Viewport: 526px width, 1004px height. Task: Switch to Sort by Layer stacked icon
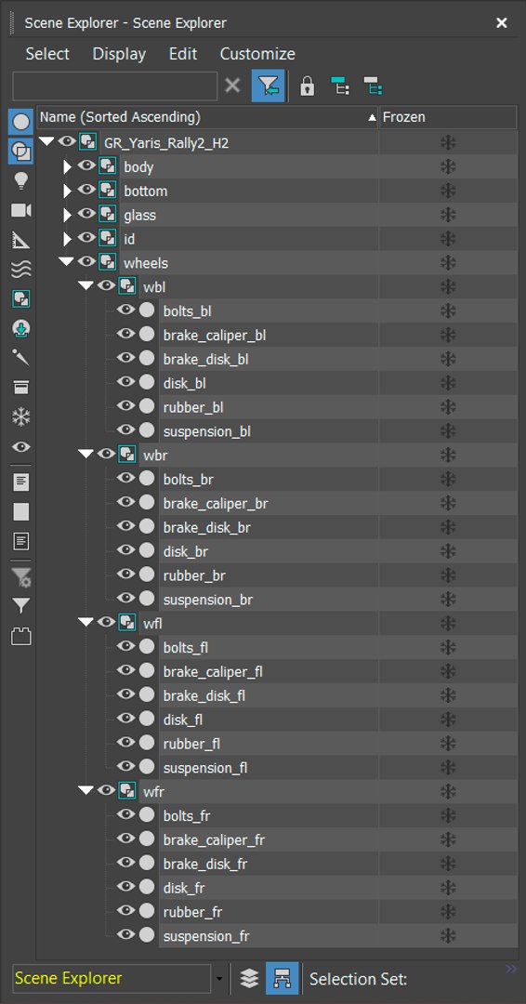[x=249, y=978]
